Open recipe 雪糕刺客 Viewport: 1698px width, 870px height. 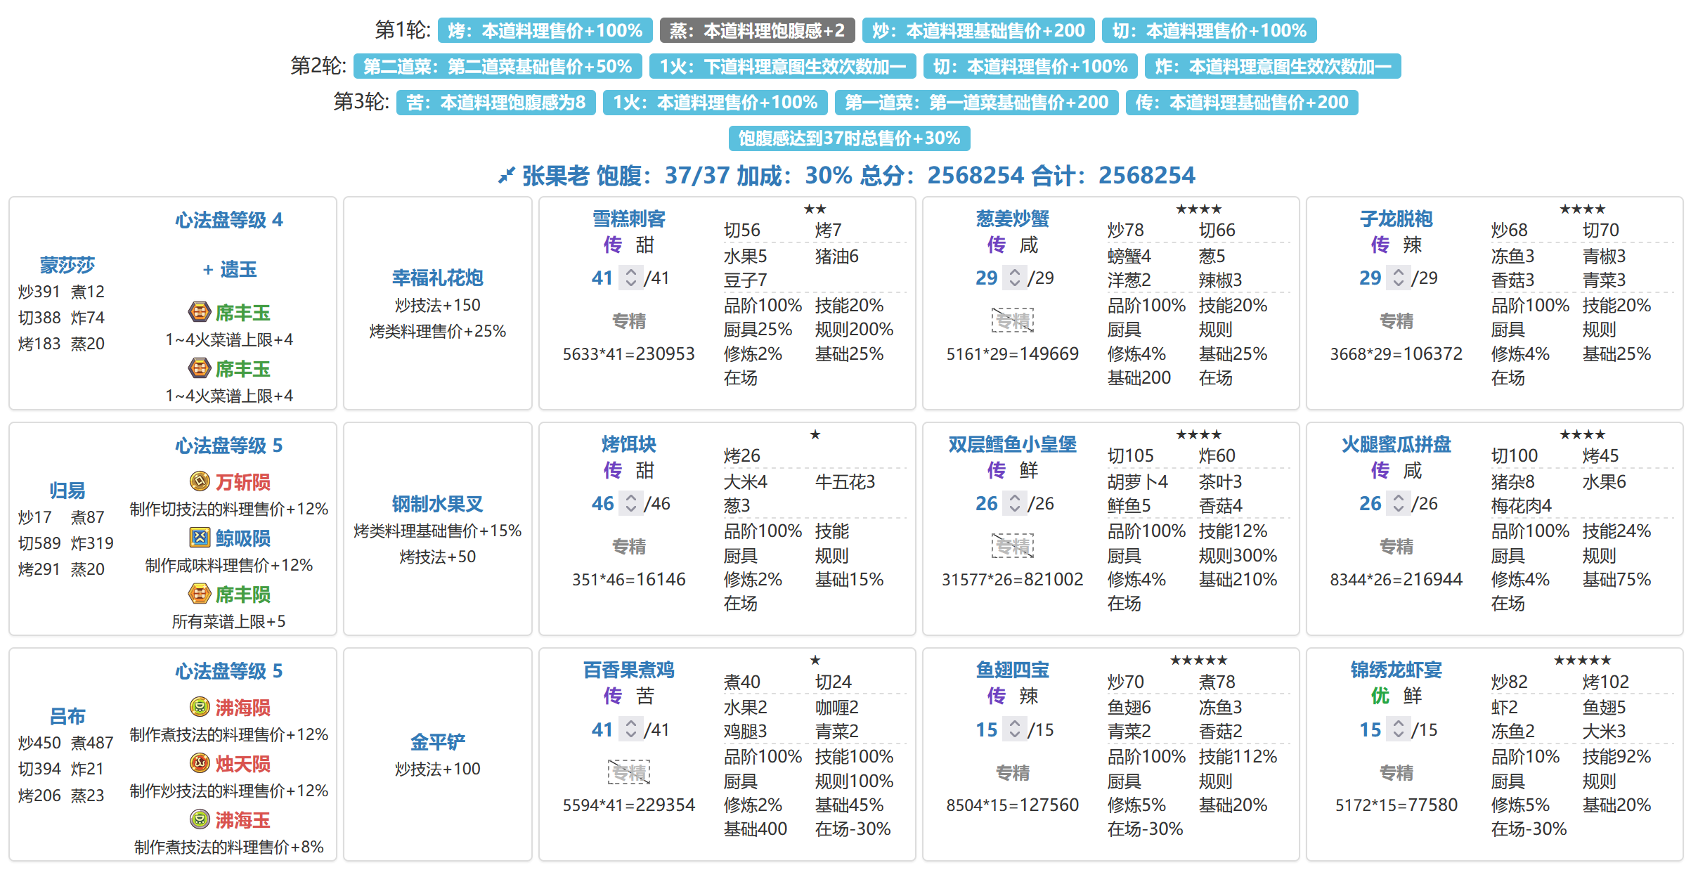click(629, 219)
